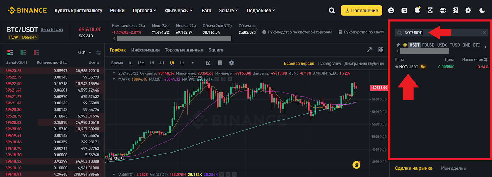
Task: Show asks-only order book view
Action: click(36, 53)
